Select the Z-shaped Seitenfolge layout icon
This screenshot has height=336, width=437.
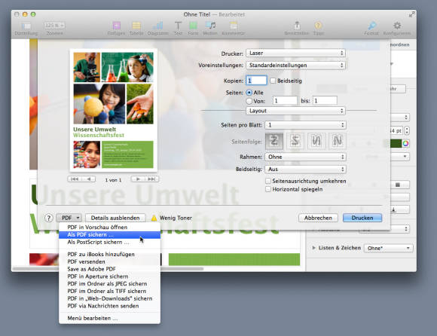274,141
